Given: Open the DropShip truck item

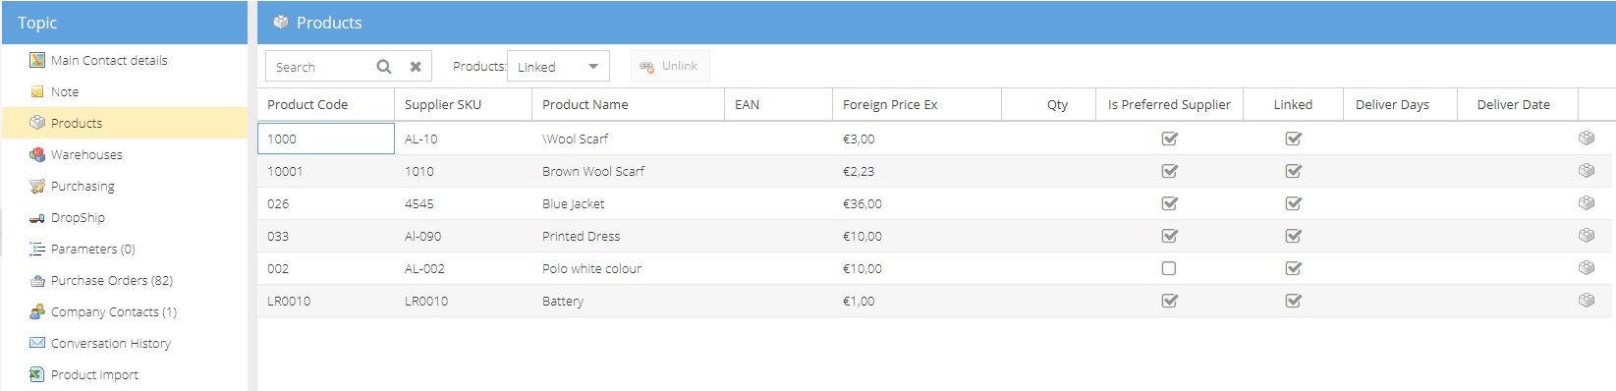Looking at the screenshot, I should point(78,217).
